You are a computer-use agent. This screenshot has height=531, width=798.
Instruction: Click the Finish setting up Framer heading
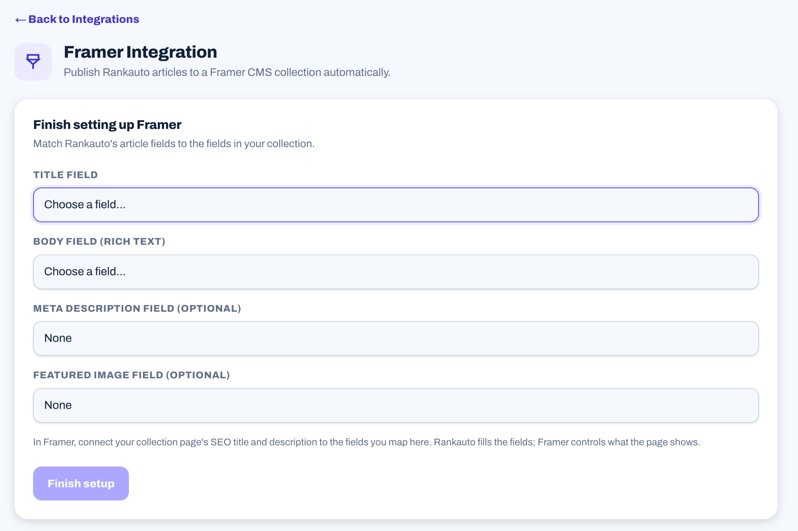[107, 125]
